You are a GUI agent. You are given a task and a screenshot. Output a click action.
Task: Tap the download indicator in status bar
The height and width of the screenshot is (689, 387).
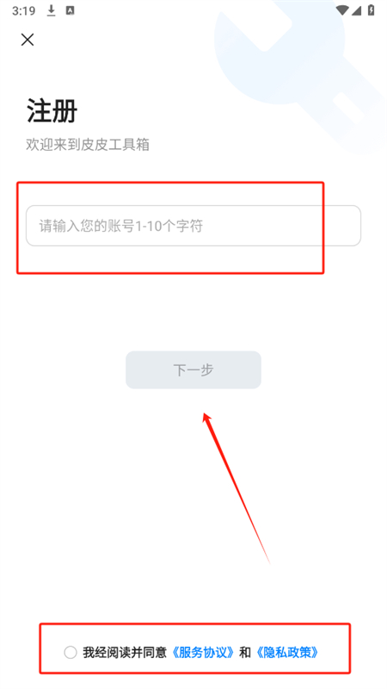click(52, 10)
